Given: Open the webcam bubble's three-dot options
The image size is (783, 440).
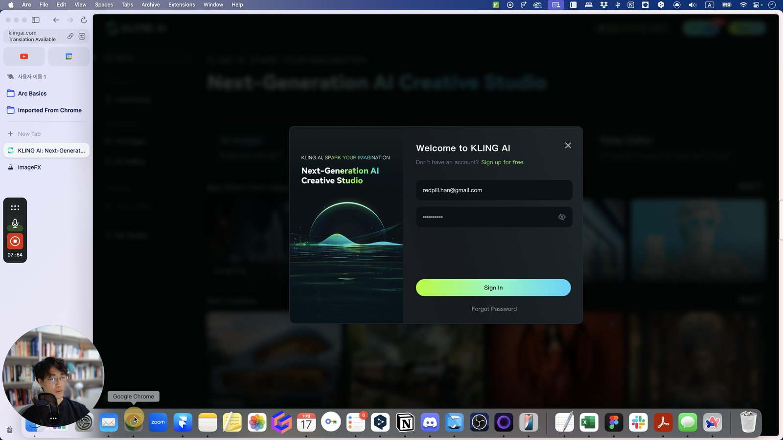Looking at the screenshot, I should (53, 418).
